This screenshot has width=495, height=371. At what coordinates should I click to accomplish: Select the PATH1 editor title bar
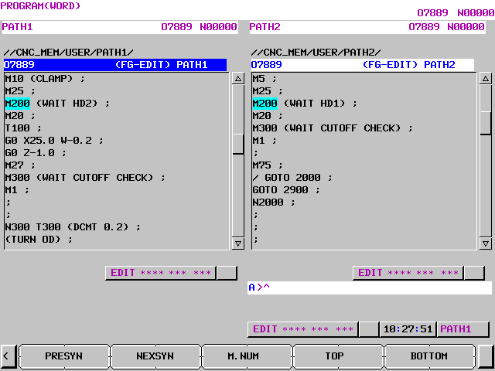pyautogui.click(x=115, y=65)
